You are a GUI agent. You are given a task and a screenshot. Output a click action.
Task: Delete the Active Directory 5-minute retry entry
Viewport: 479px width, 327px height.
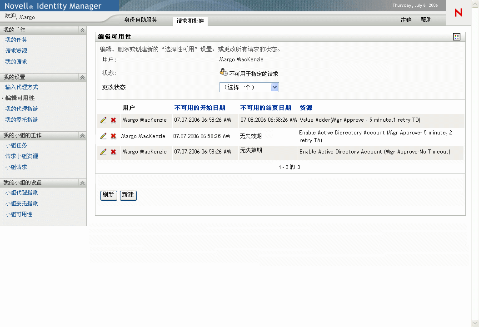coord(112,136)
